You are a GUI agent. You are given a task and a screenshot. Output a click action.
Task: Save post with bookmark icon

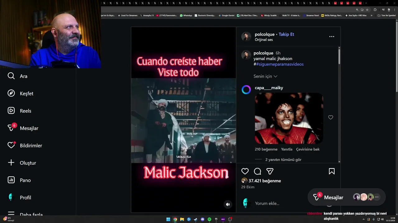(x=332, y=171)
